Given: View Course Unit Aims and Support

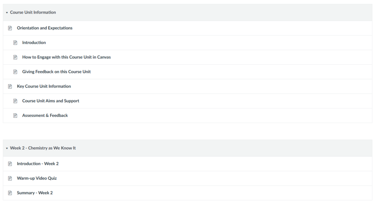Looking at the screenshot, I should tap(51, 101).
